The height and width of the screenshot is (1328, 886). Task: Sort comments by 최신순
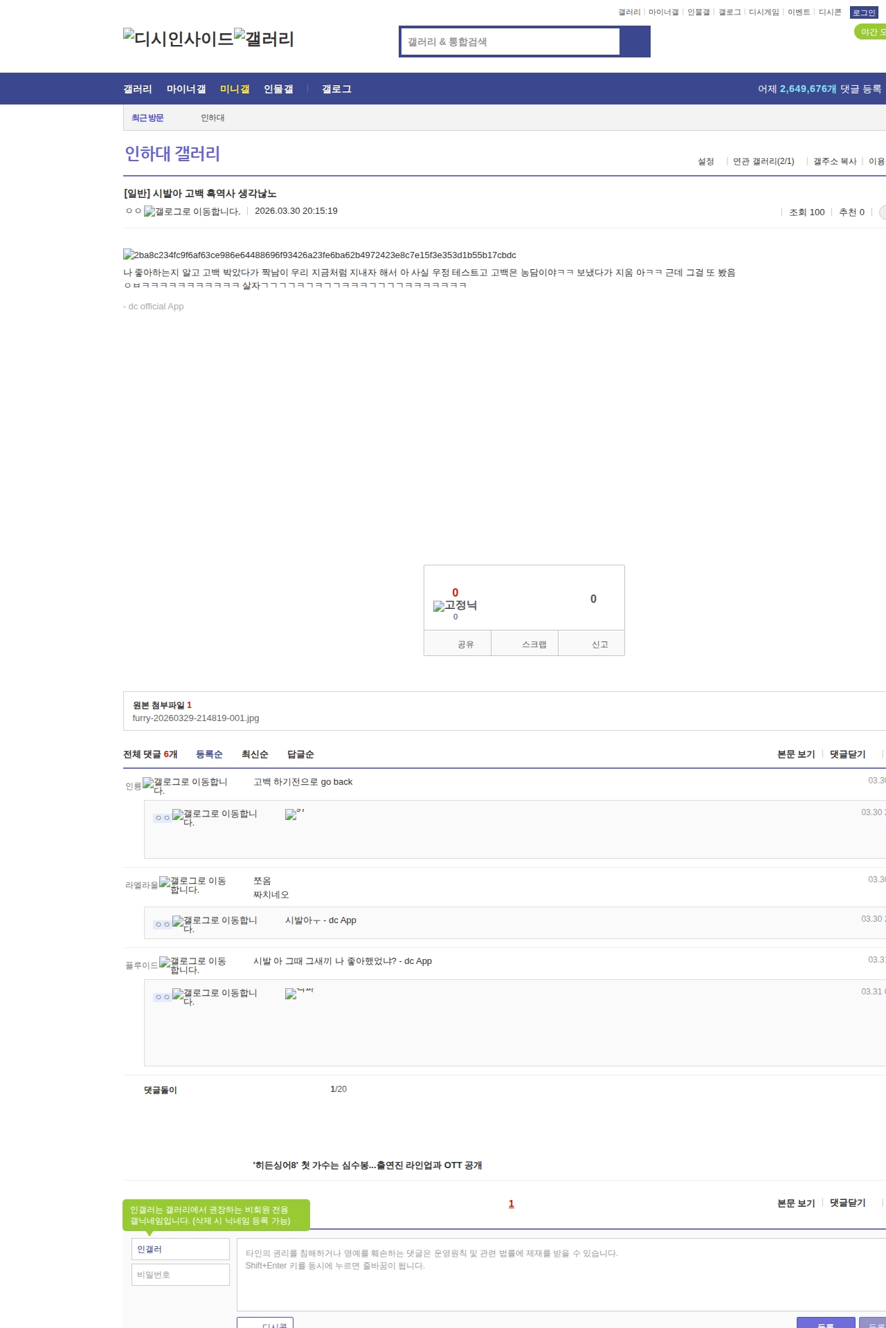click(x=255, y=754)
